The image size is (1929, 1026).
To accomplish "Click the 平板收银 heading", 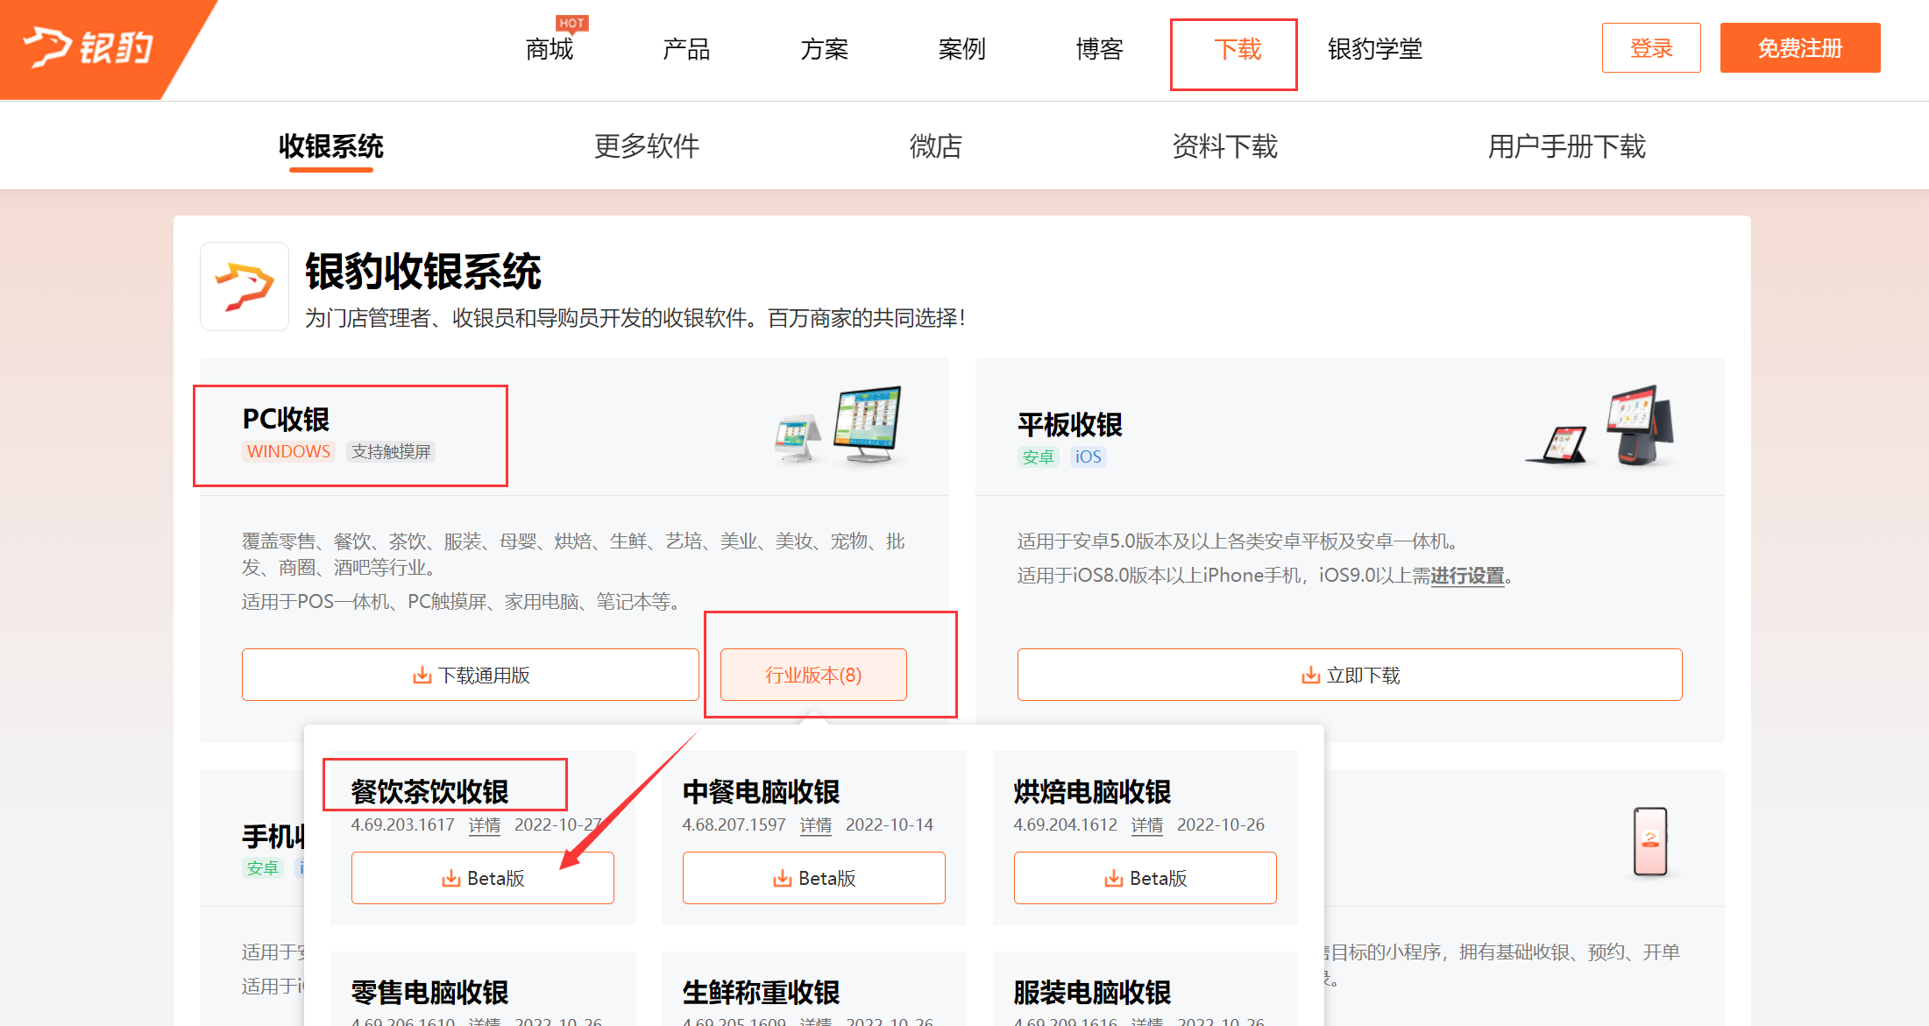I will tap(1069, 425).
